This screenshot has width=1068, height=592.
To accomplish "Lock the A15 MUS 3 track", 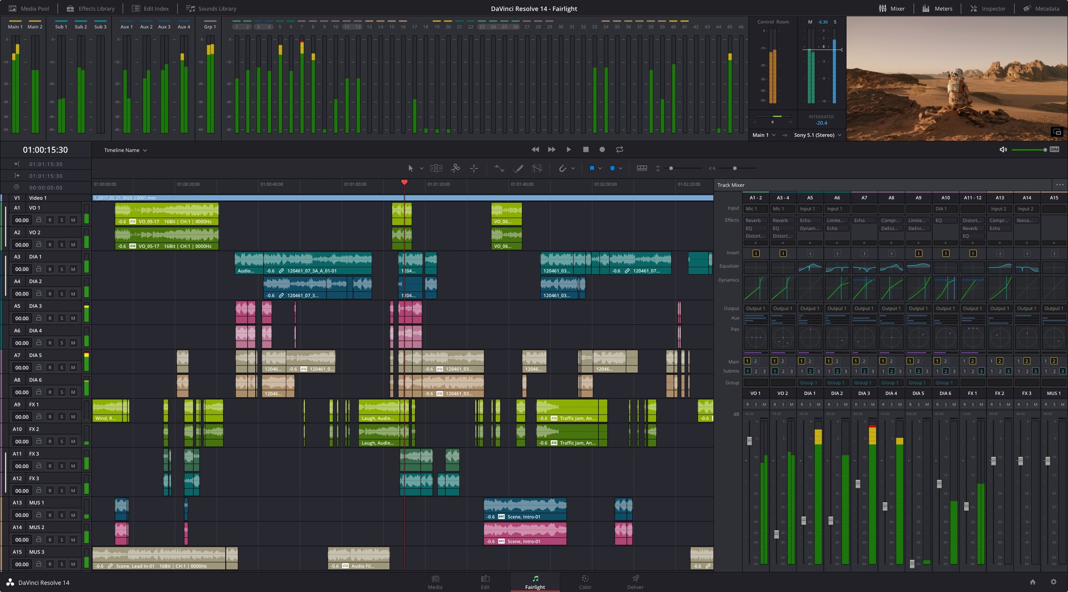I will point(39,564).
